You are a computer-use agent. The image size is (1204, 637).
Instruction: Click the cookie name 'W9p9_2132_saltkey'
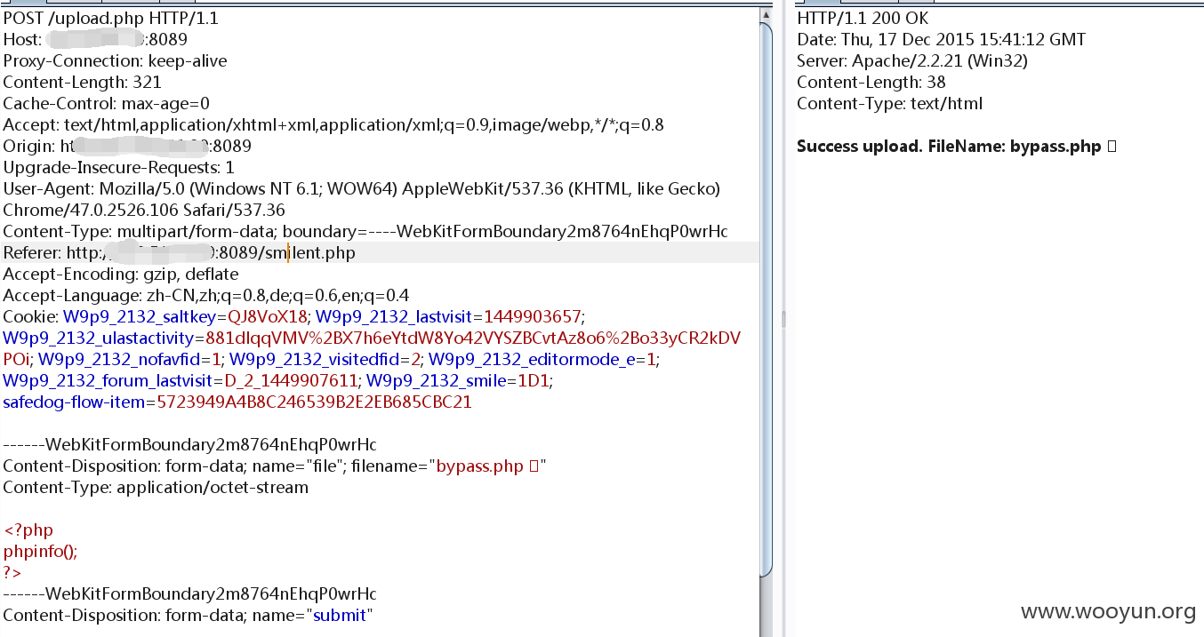pos(140,316)
